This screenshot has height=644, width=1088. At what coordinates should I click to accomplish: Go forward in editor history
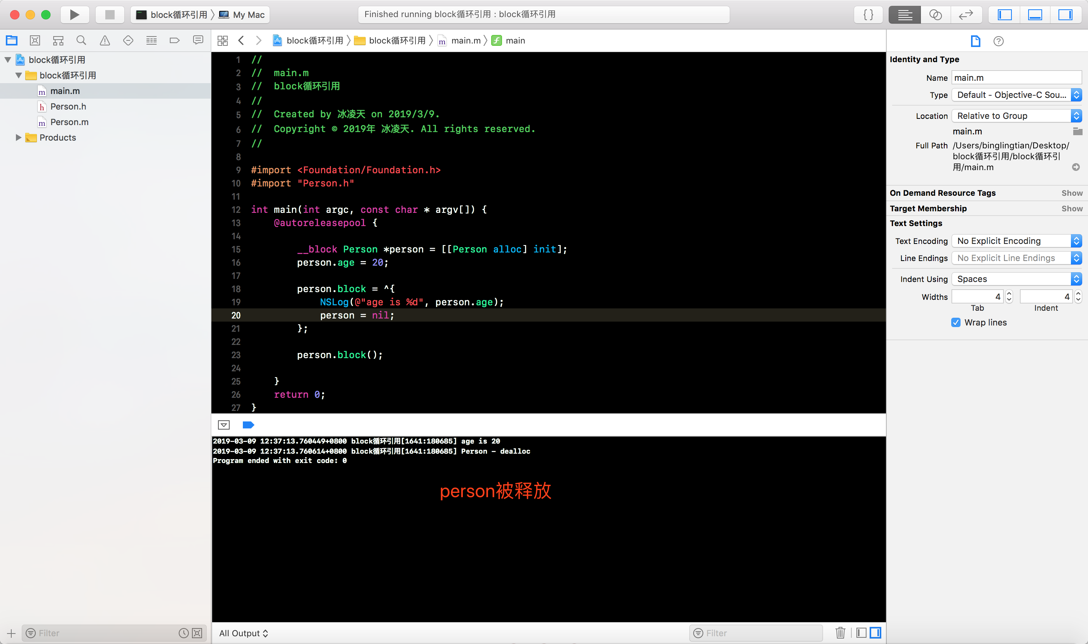(259, 41)
